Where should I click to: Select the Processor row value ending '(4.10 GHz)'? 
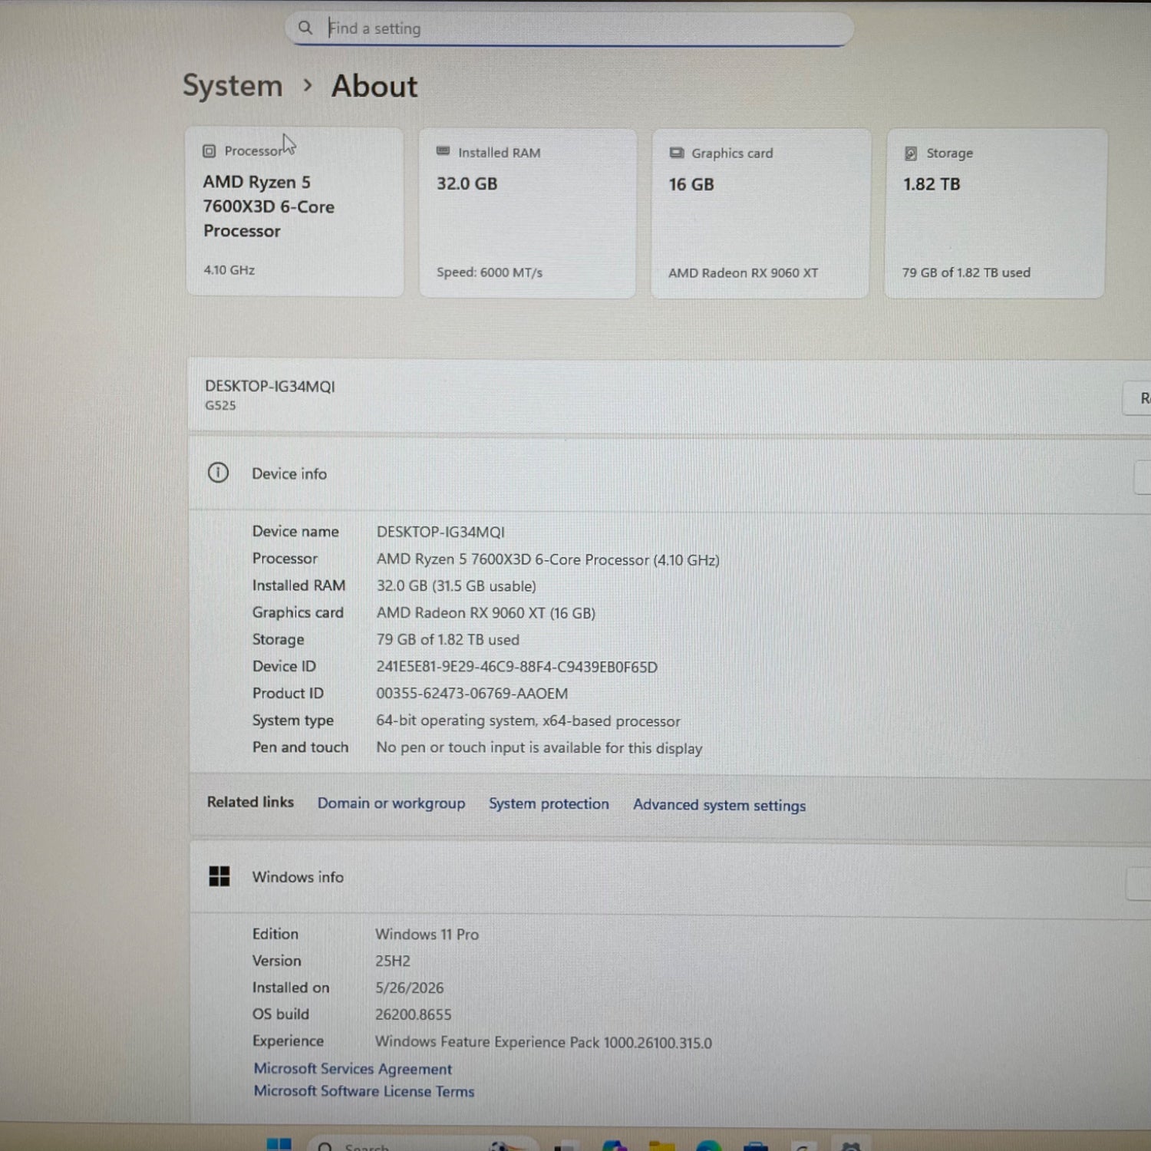[548, 560]
